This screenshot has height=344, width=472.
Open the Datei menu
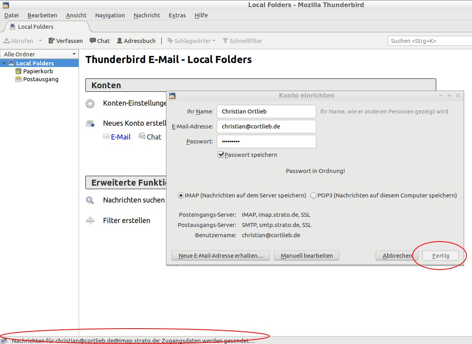[11, 15]
